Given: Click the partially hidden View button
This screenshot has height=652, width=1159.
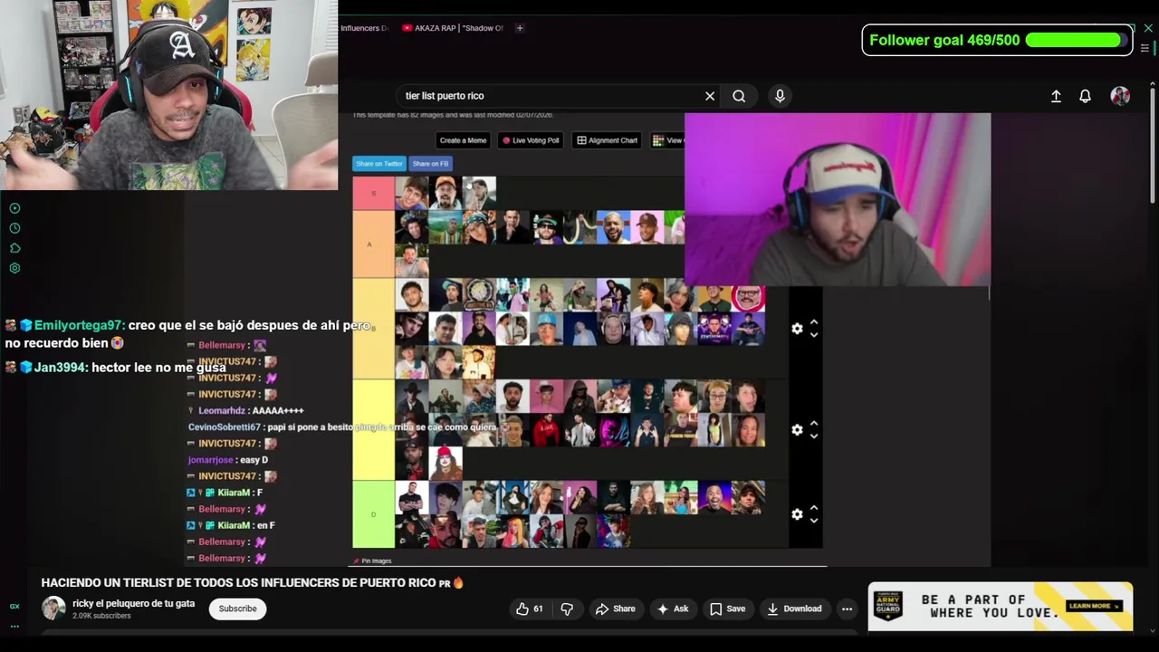Looking at the screenshot, I should tap(668, 140).
